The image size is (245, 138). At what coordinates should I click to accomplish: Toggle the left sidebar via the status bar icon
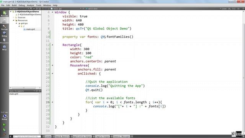pos(11,136)
